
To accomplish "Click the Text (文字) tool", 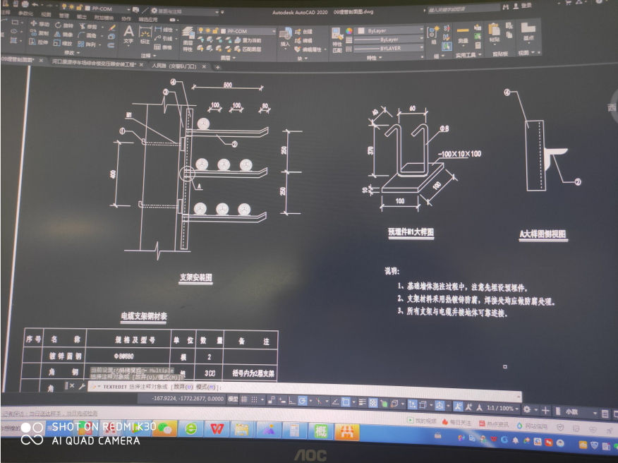I will (128, 35).
